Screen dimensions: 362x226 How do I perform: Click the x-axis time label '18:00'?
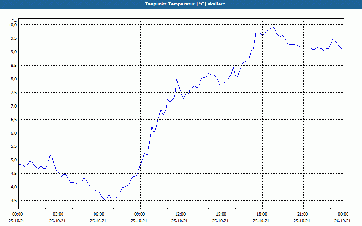click(262, 214)
